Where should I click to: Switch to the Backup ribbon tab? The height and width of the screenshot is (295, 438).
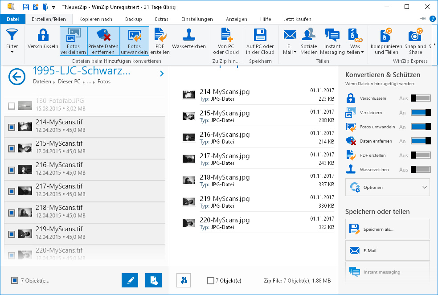click(x=133, y=19)
